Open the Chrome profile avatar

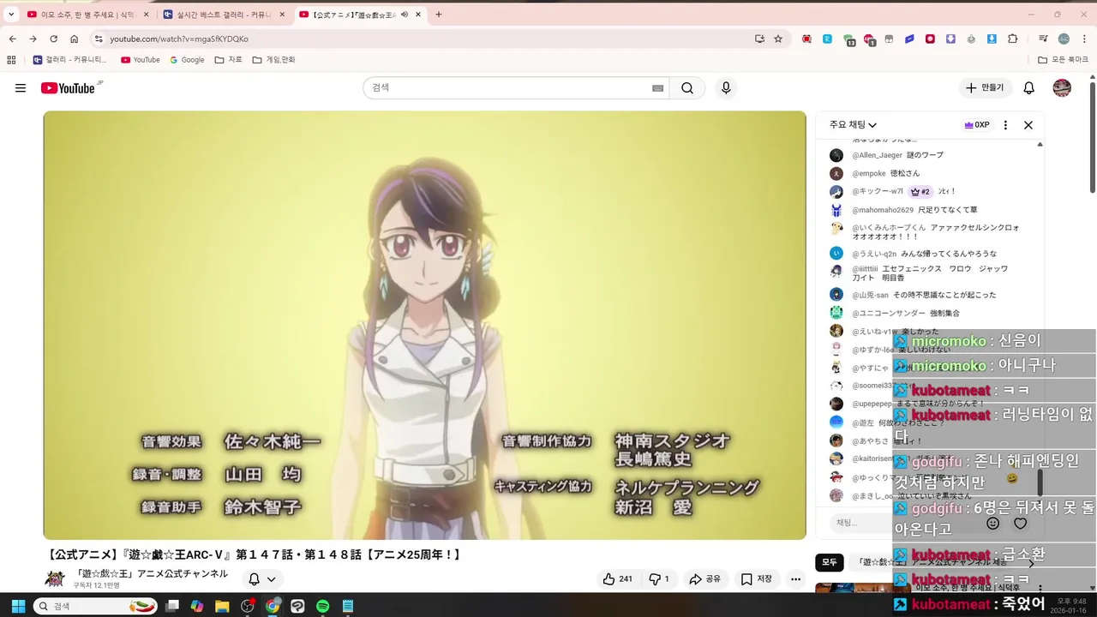click(1064, 39)
